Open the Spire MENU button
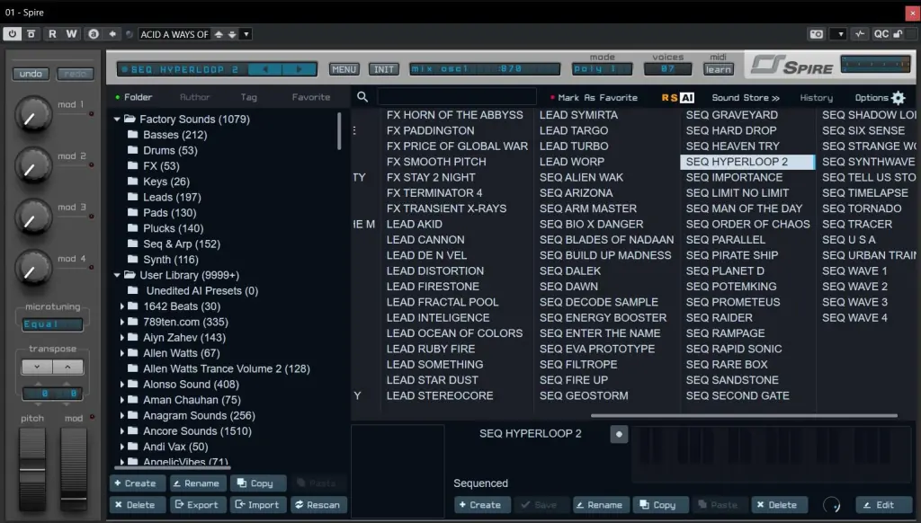Viewport: 921px width, 523px height. point(344,69)
